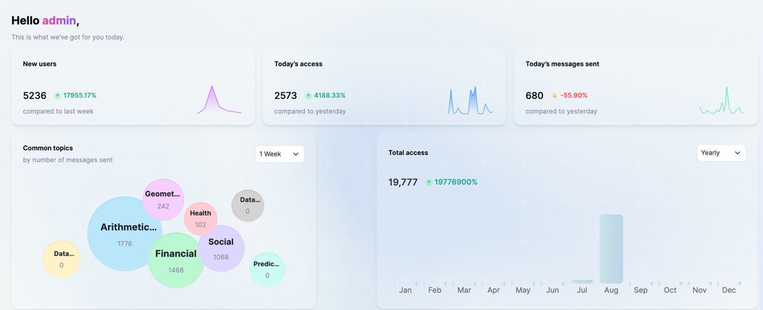Screen dimensions: 763x310
Task: Click the Aug axis label
Action: click(x=611, y=290)
